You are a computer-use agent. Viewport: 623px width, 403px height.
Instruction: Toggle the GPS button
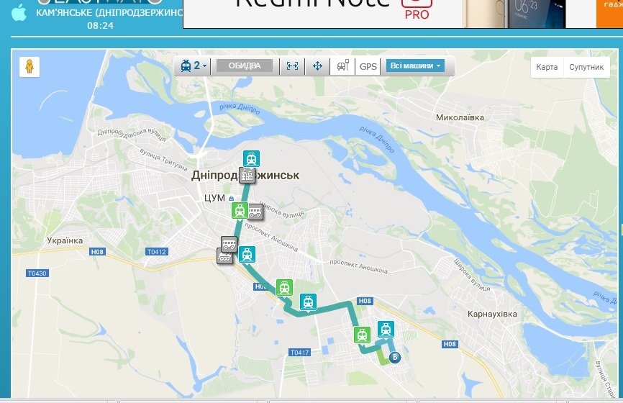click(x=368, y=66)
